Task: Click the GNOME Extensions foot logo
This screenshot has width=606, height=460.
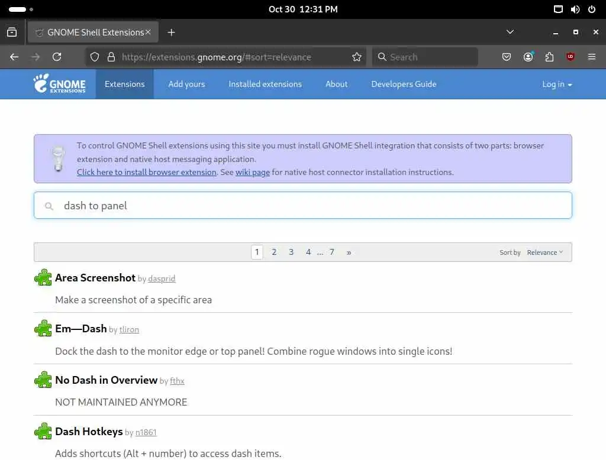Action: [60, 84]
